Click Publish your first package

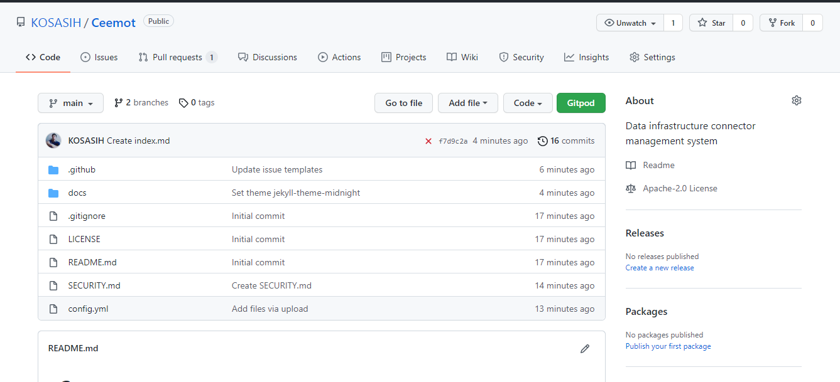point(668,346)
